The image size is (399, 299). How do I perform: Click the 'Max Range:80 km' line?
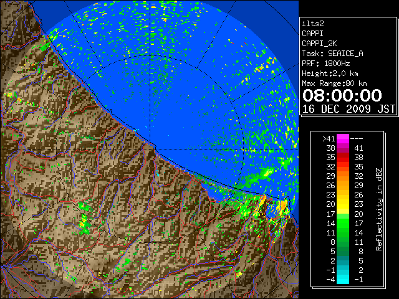334,83
